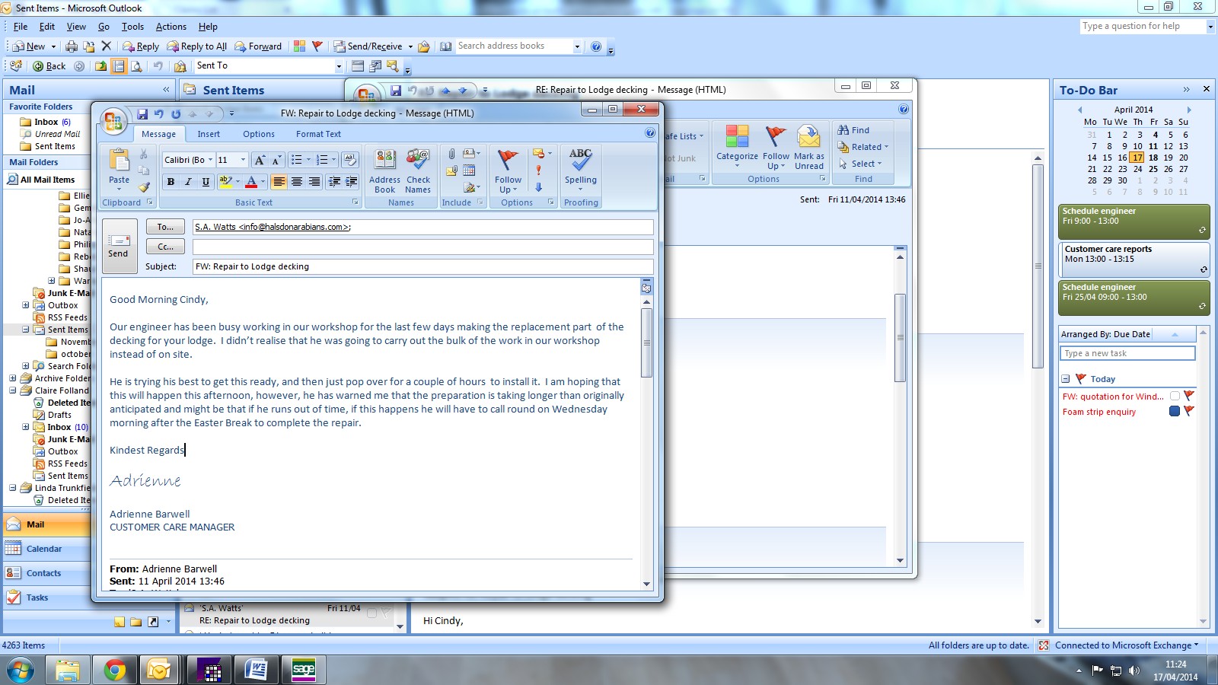Click the Windows Start button
Screen dimensions: 1218x685
pyautogui.click(x=21, y=671)
